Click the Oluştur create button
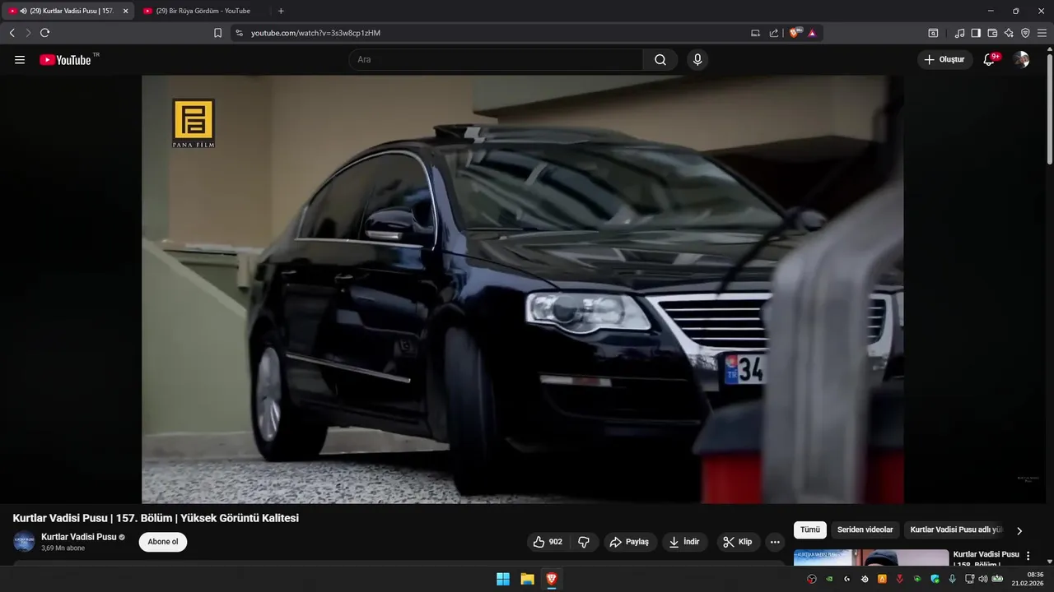Image resolution: width=1054 pixels, height=592 pixels. pyautogui.click(x=944, y=59)
